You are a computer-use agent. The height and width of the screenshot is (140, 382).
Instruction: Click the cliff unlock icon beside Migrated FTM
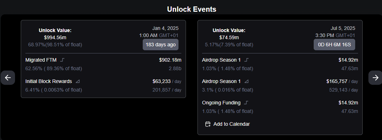[62, 60]
